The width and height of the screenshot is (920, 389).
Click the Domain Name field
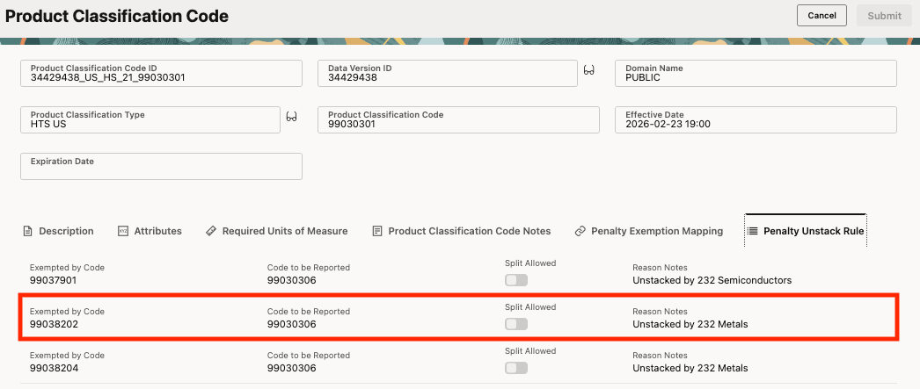tap(756, 73)
